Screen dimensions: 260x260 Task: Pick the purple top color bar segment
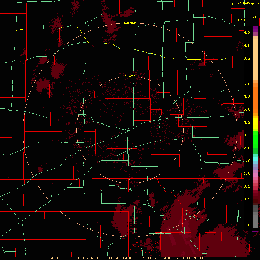(x=255, y=29)
